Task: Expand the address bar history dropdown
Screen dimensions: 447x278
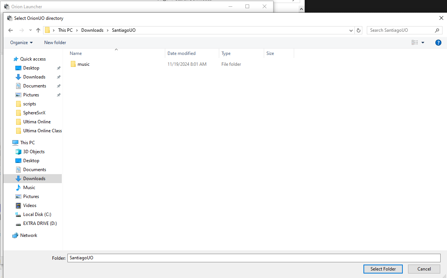Action: click(x=351, y=30)
